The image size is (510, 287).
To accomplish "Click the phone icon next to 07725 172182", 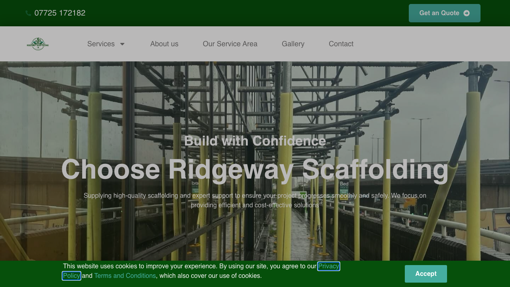I will (28, 13).
